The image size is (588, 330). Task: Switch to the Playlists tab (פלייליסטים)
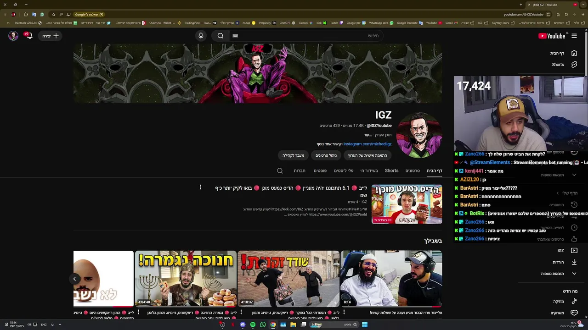tap(344, 170)
